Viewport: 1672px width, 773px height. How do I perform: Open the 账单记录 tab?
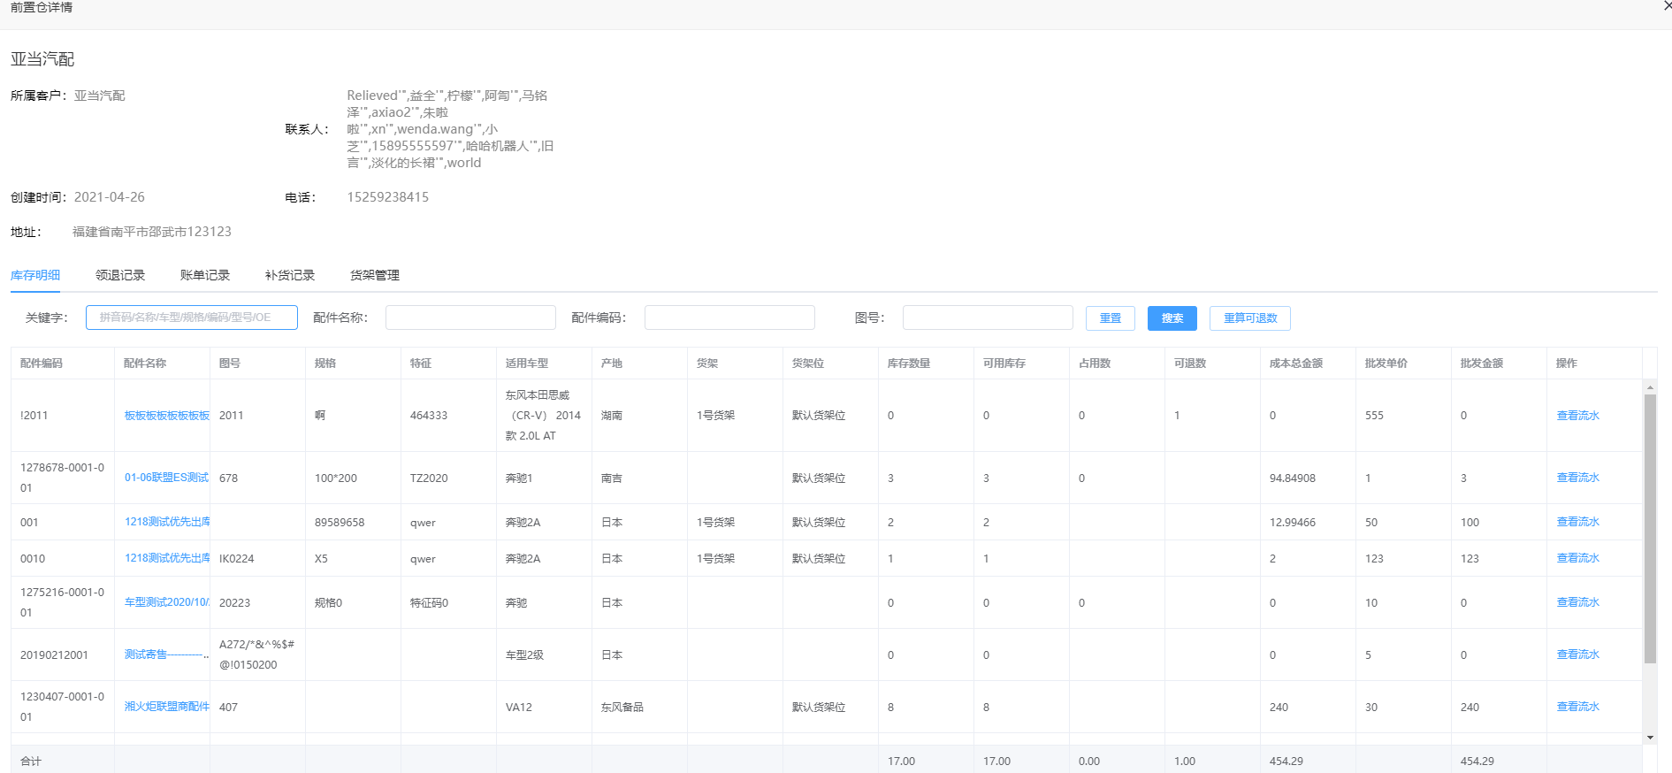(205, 275)
